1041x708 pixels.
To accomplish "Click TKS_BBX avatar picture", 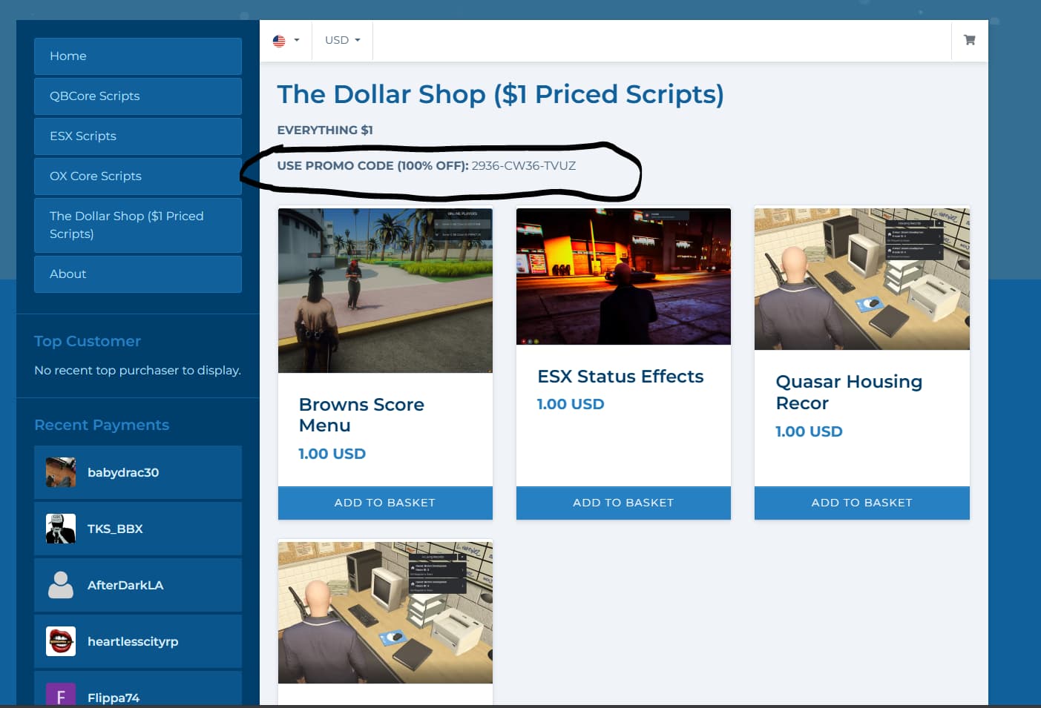I will point(61,529).
